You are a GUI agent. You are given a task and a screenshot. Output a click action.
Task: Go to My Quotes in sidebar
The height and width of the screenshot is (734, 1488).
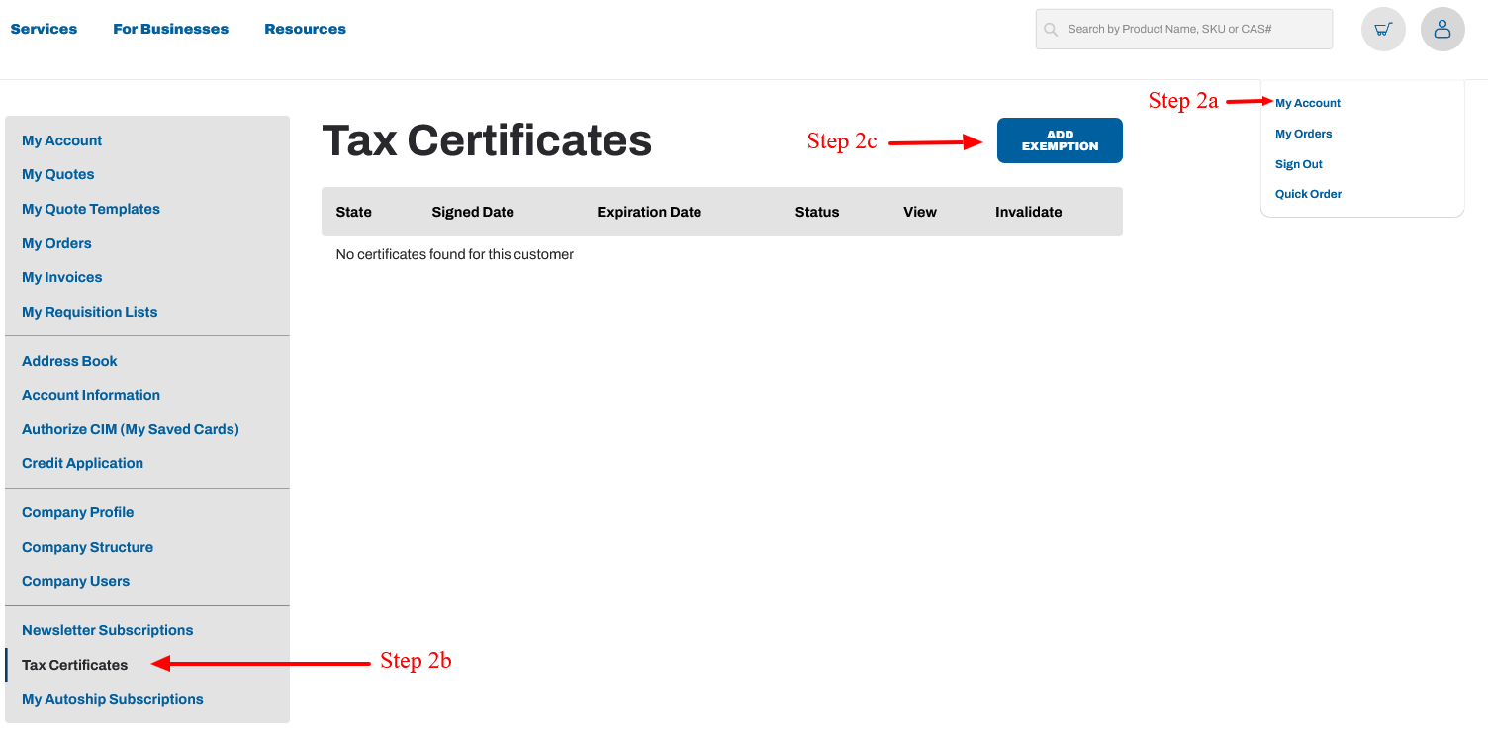58,174
